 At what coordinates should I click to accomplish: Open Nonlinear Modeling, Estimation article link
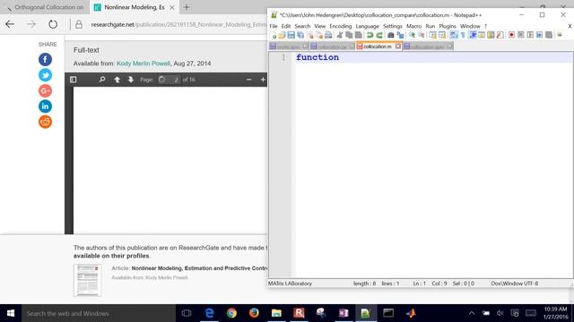click(199, 268)
